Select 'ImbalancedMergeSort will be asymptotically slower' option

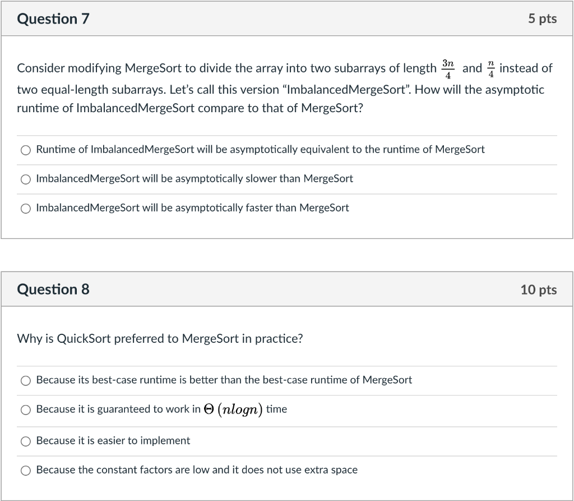(x=26, y=179)
